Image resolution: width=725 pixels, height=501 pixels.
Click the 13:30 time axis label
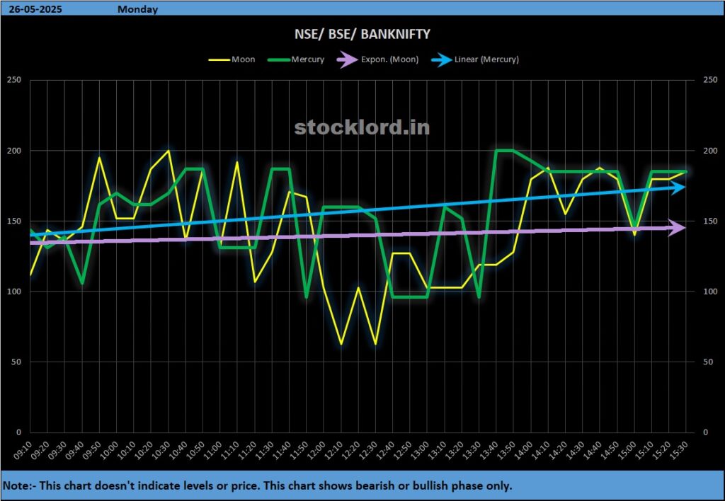pyautogui.click(x=472, y=450)
